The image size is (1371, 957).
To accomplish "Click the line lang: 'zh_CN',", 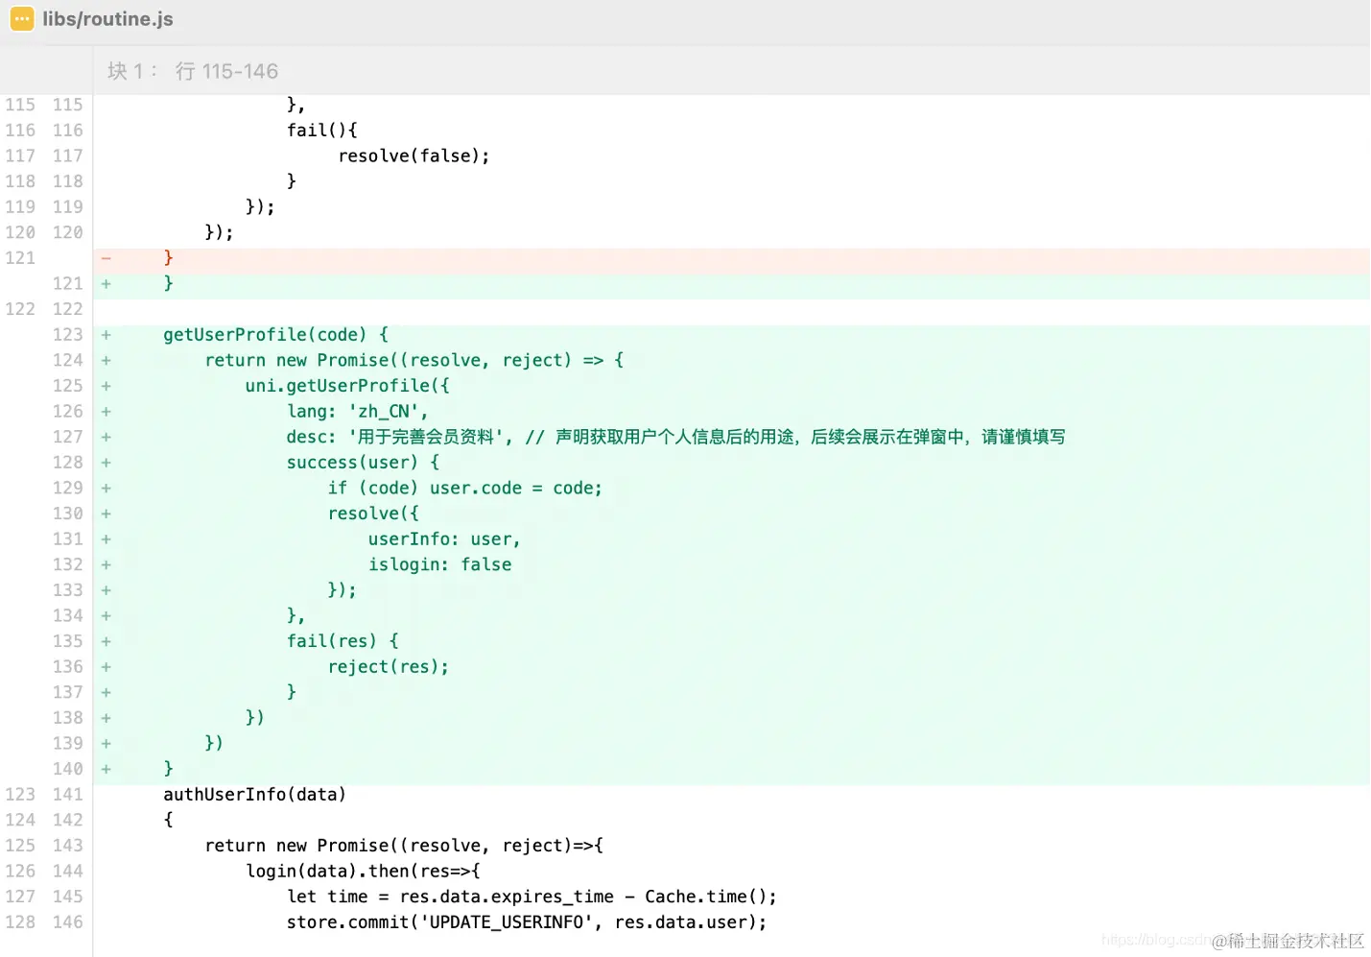I will pyautogui.click(x=357, y=411).
